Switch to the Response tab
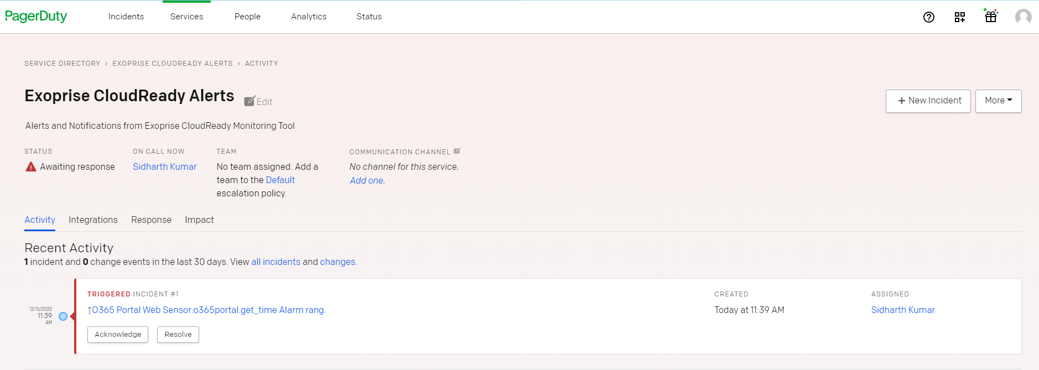 151,220
